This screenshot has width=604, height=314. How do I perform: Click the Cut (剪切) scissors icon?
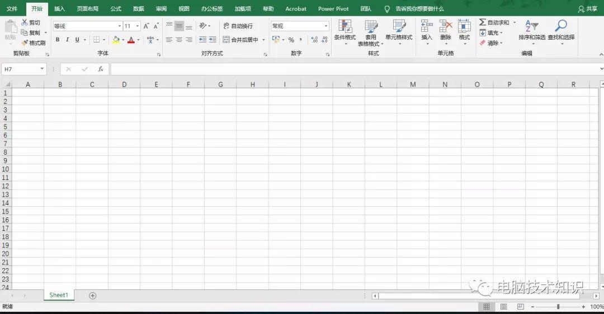(25, 22)
